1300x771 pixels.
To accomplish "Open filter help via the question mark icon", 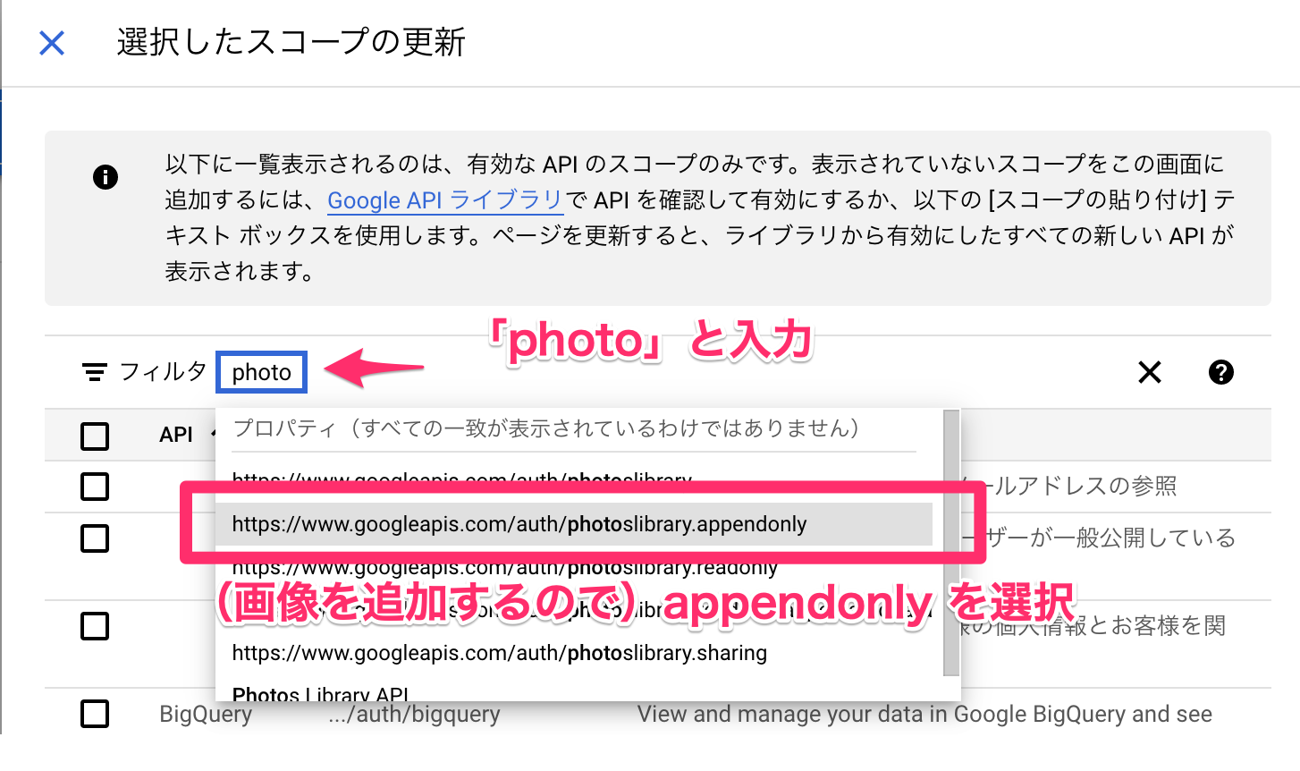I will [x=1221, y=372].
